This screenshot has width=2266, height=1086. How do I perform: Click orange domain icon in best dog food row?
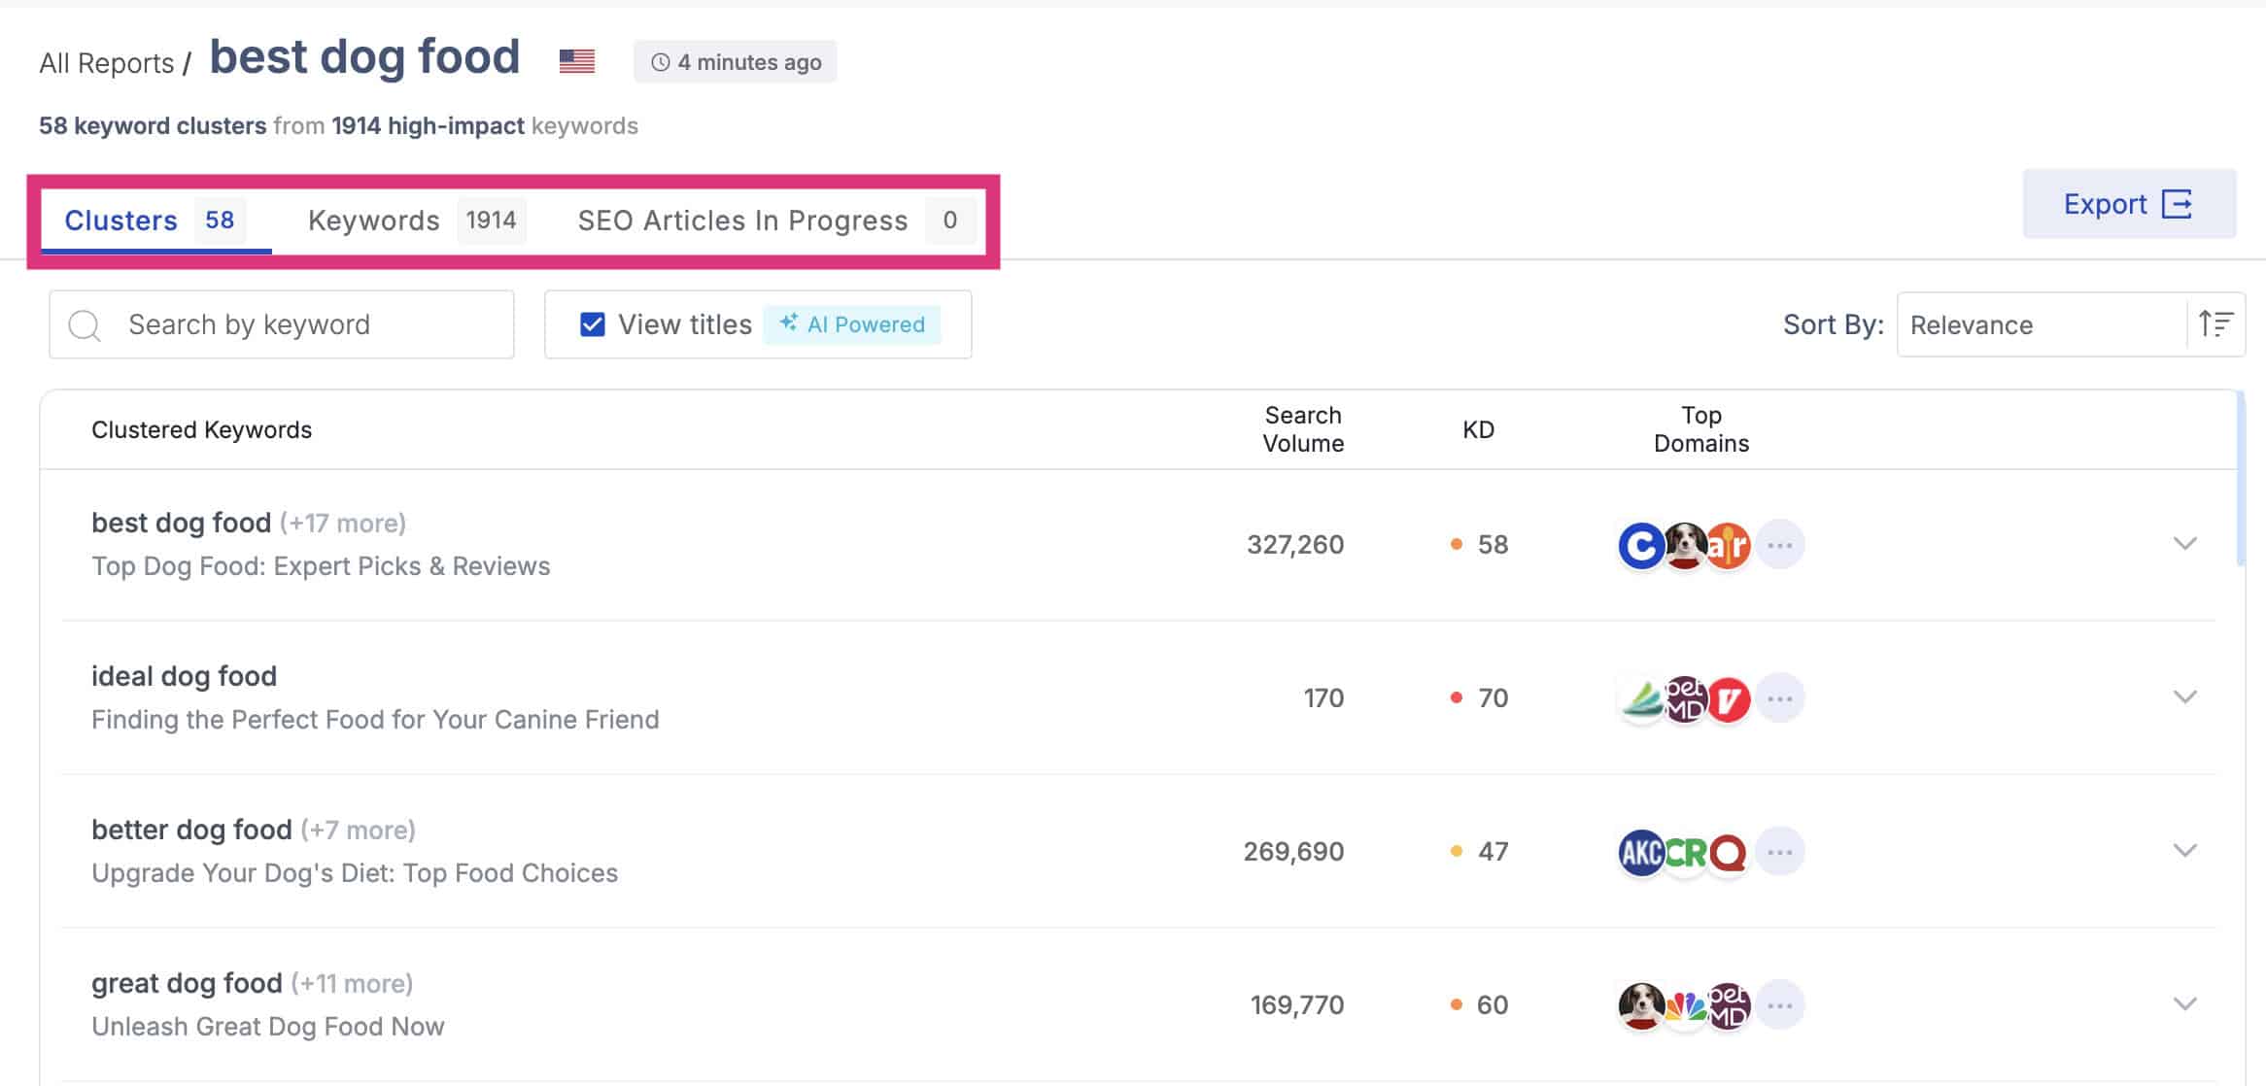(x=1728, y=545)
